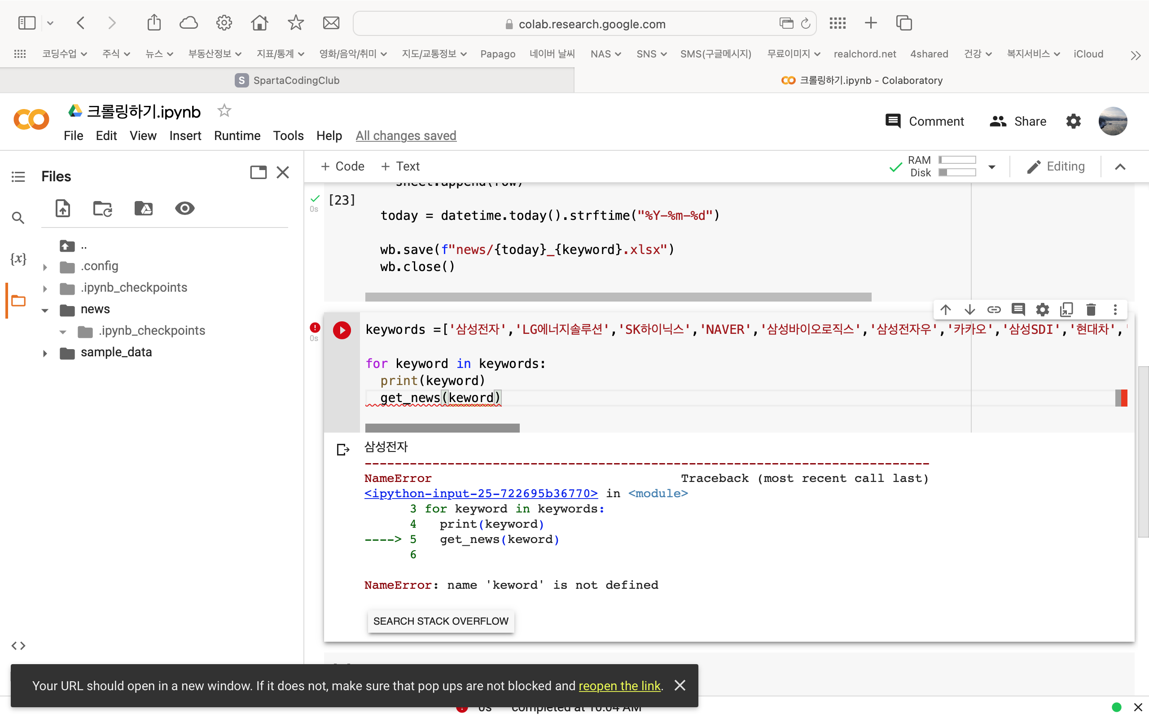The image size is (1149, 718).
Task: Add a comment to the cell
Action: (x=1018, y=310)
